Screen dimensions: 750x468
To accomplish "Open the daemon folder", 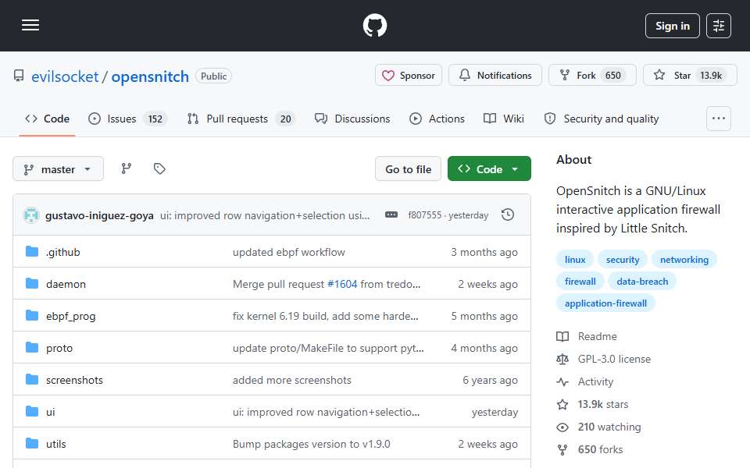I will click(x=66, y=284).
